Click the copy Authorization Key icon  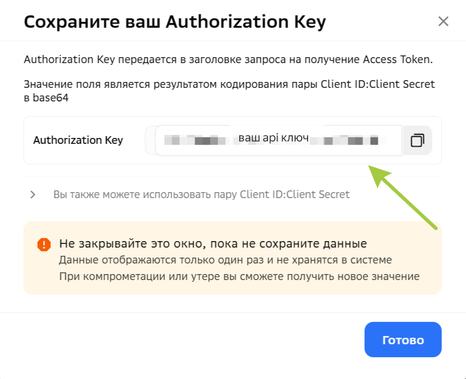point(417,140)
